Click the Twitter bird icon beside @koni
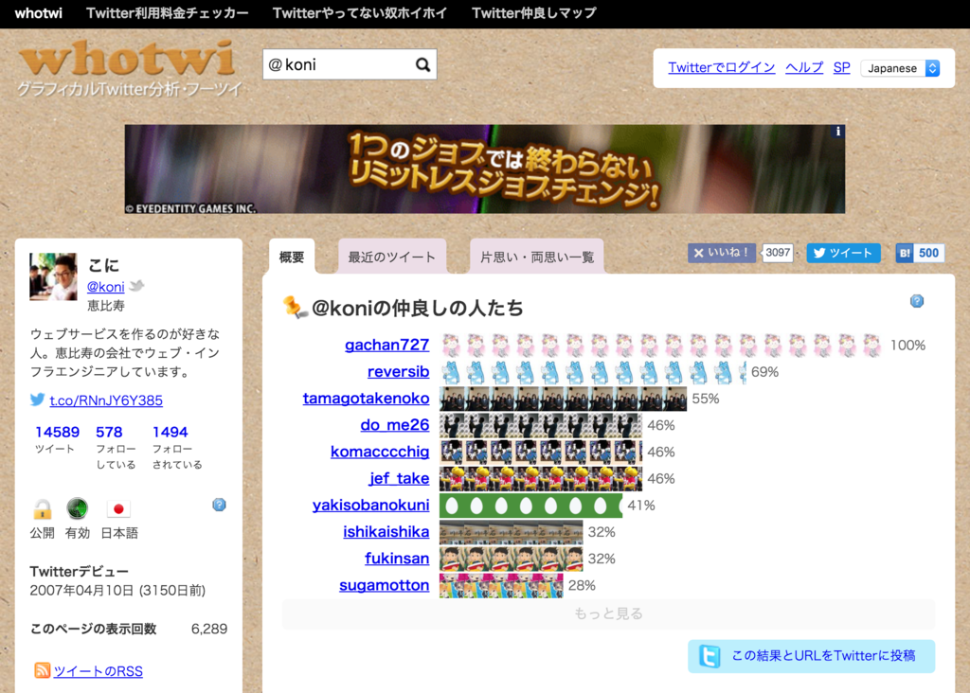 pos(136,286)
